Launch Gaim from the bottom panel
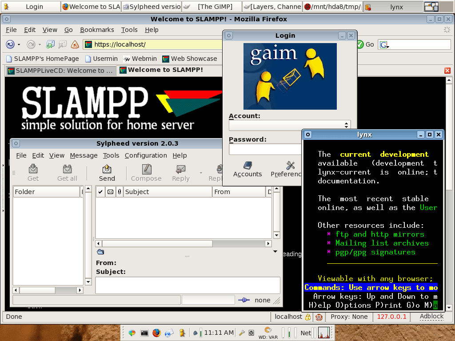Image resolution: width=455 pixels, height=341 pixels. [182, 333]
